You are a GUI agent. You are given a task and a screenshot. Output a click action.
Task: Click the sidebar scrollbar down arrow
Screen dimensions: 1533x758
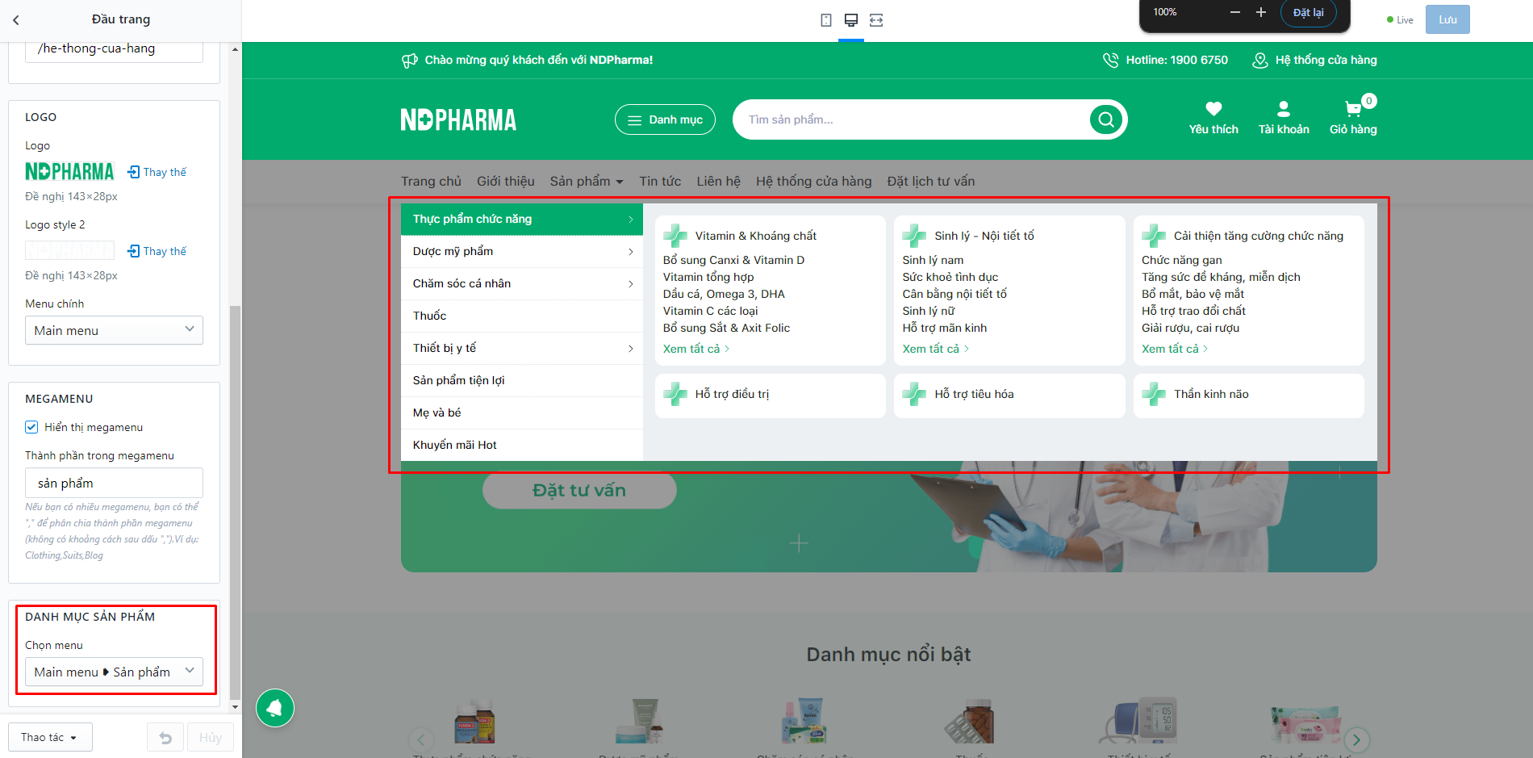[235, 707]
